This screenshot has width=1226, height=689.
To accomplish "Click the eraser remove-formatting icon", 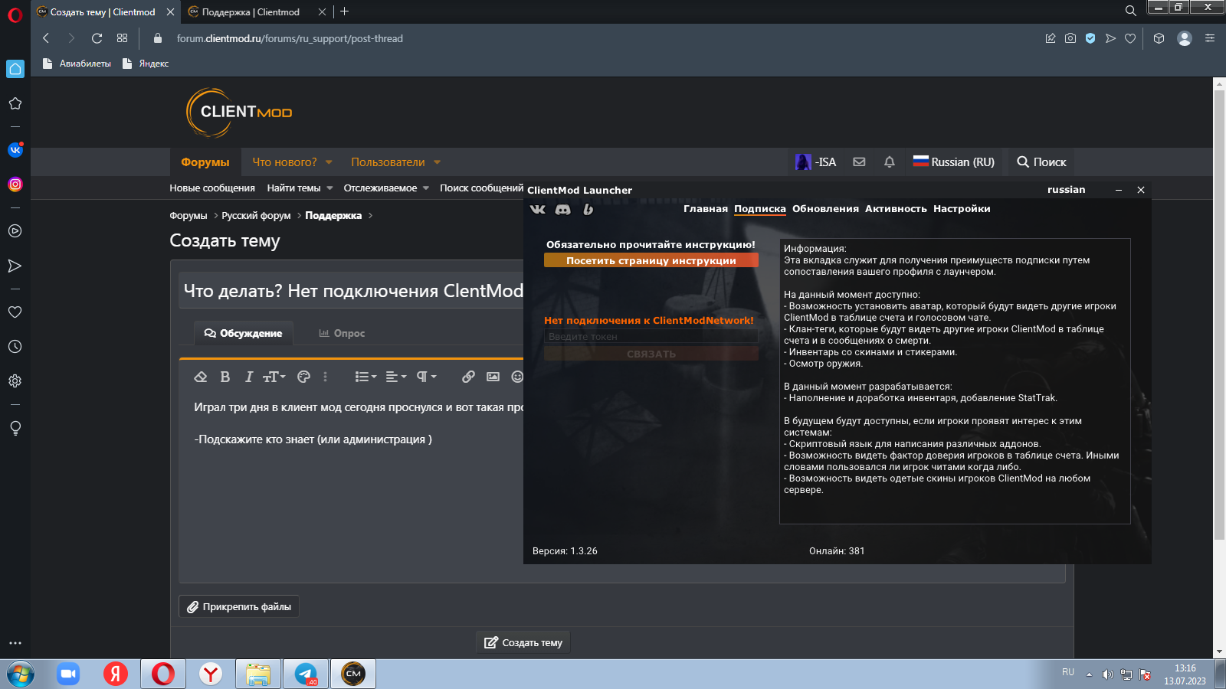I will (x=201, y=377).
